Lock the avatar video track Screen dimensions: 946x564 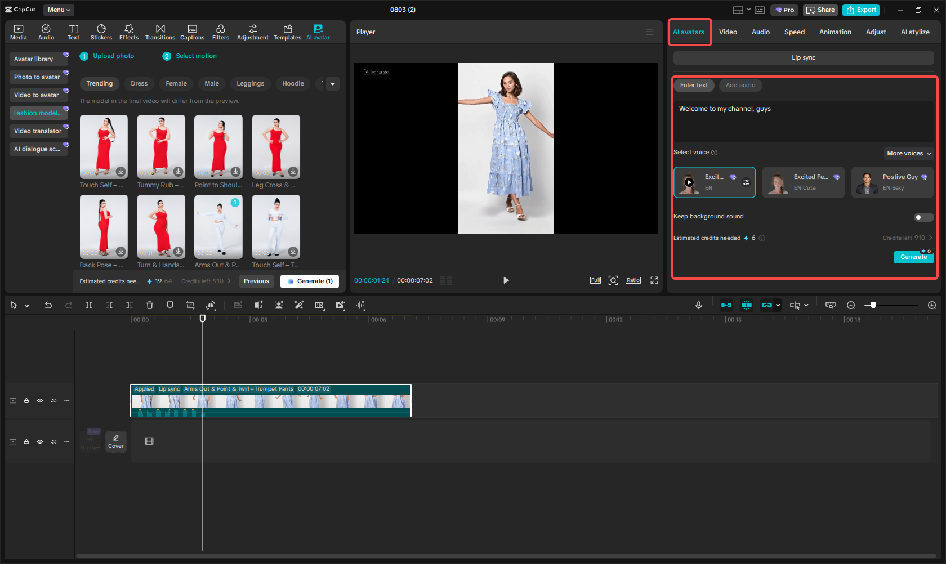tap(26, 400)
